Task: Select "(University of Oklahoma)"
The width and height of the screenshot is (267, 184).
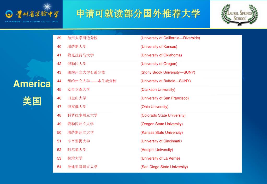Action: (x=161, y=55)
